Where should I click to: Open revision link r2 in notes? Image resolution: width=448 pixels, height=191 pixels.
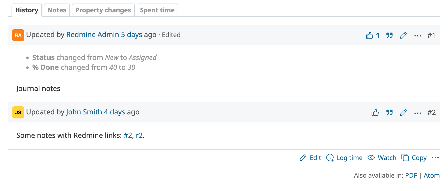[139, 135]
